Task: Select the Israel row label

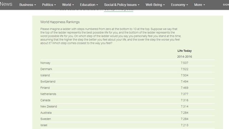Action: 44,125
